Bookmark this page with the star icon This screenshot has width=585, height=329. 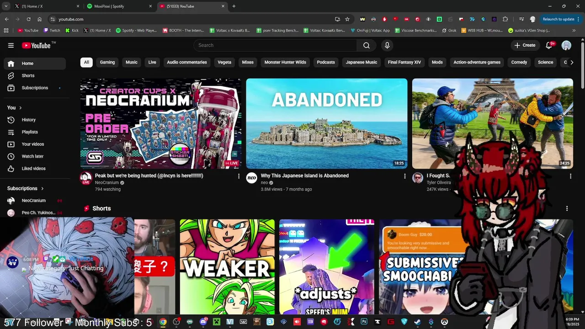[x=347, y=19]
